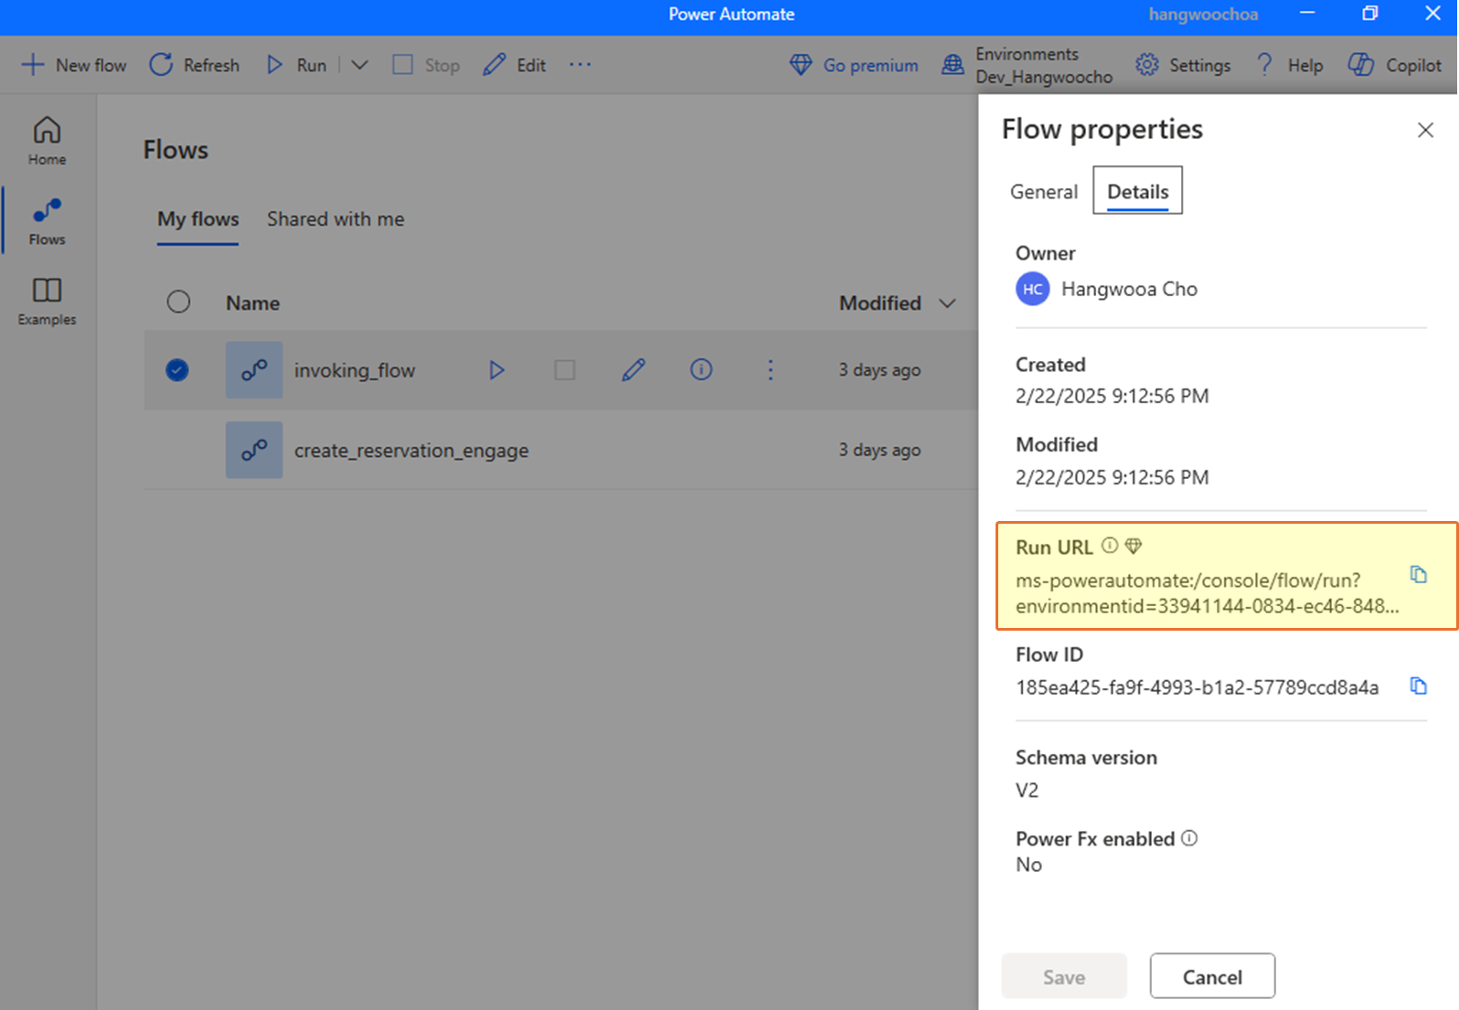Run invoking_flow with row play icon
This screenshot has height=1010, width=1459.
pos(496,370)
